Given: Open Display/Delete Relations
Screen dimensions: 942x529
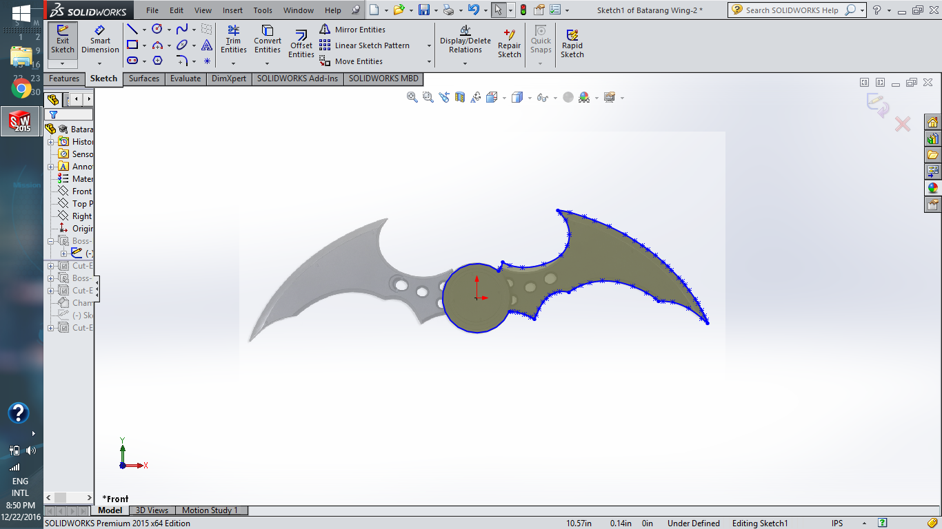Looking at the screenshot, I should pos(465,40).
